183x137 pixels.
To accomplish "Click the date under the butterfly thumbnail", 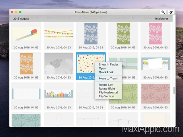I will [x=59, y=77].
